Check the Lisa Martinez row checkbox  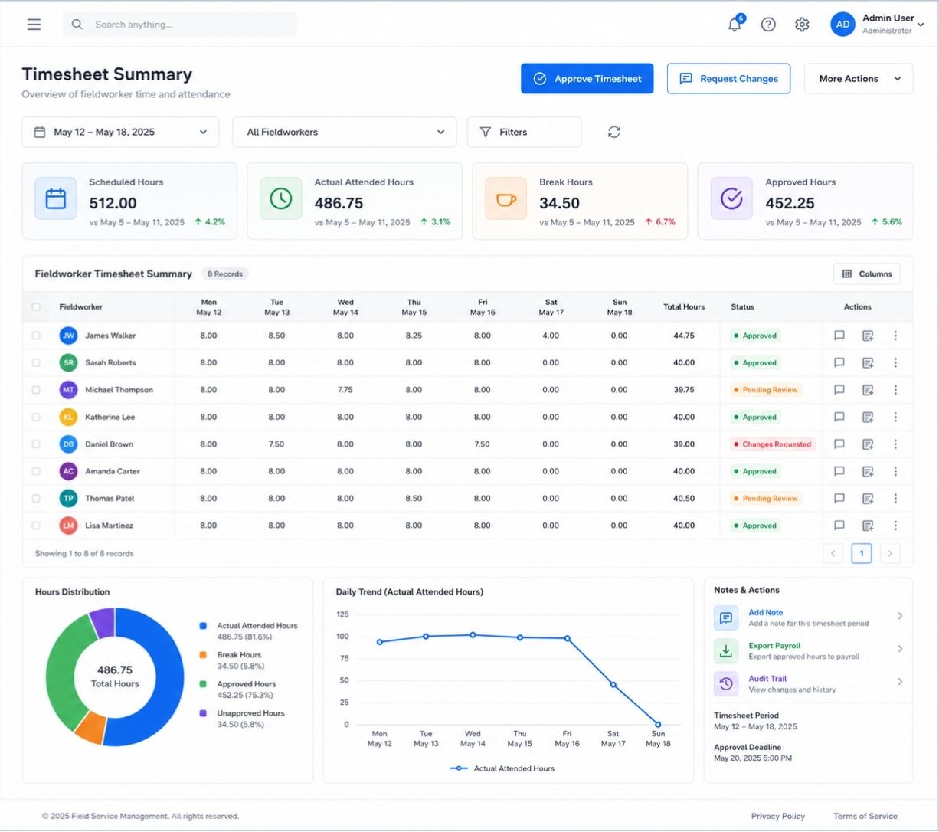(36, 526)
